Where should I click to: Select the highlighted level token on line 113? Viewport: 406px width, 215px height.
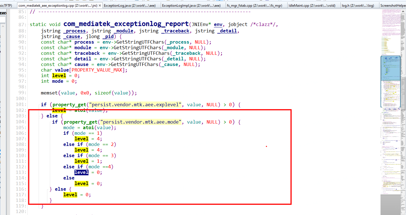click(x=81, y=172)
